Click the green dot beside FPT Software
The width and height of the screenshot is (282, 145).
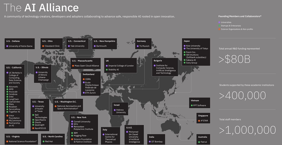click(191, 105)
